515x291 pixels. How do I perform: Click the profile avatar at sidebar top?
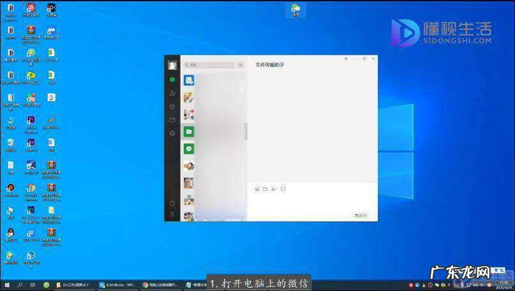[x=172, y=64]
